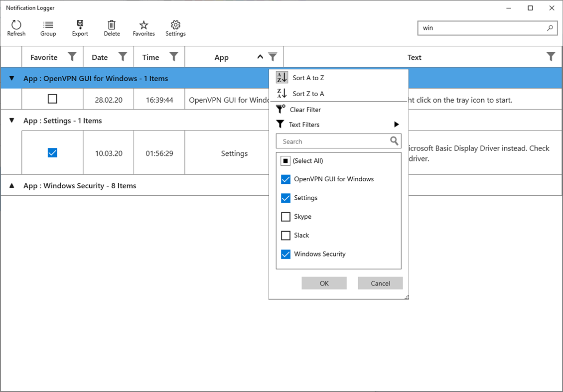This screenshot has height=392, width=563.
Task: Cancel the filter dialog
Action: [380, 283]
